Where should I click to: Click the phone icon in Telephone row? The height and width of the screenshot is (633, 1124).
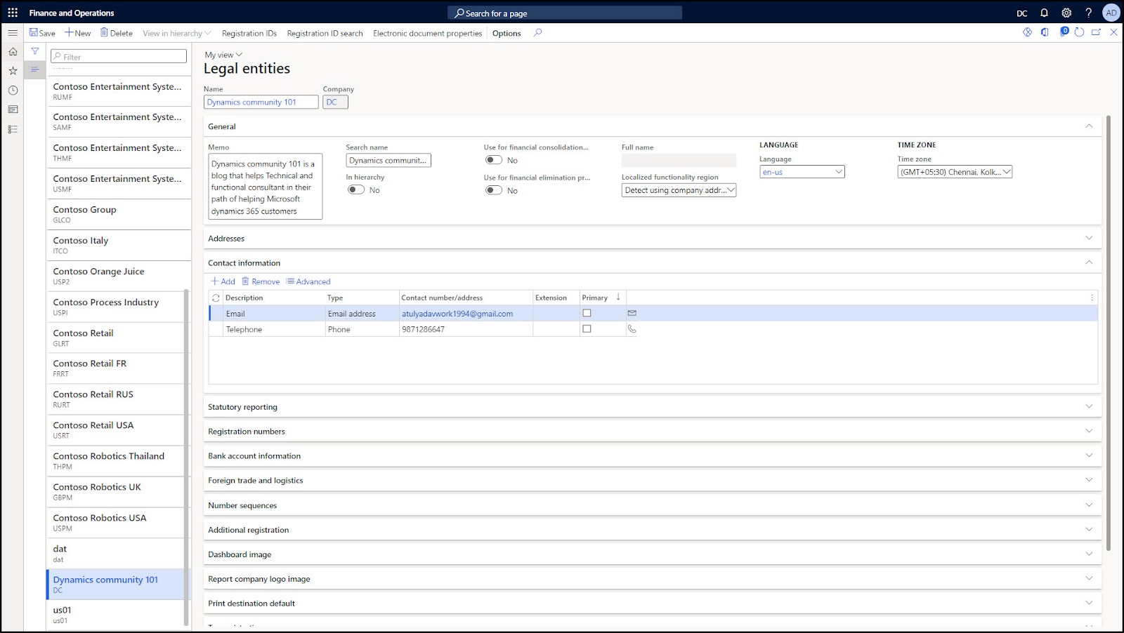click(632, 328)
